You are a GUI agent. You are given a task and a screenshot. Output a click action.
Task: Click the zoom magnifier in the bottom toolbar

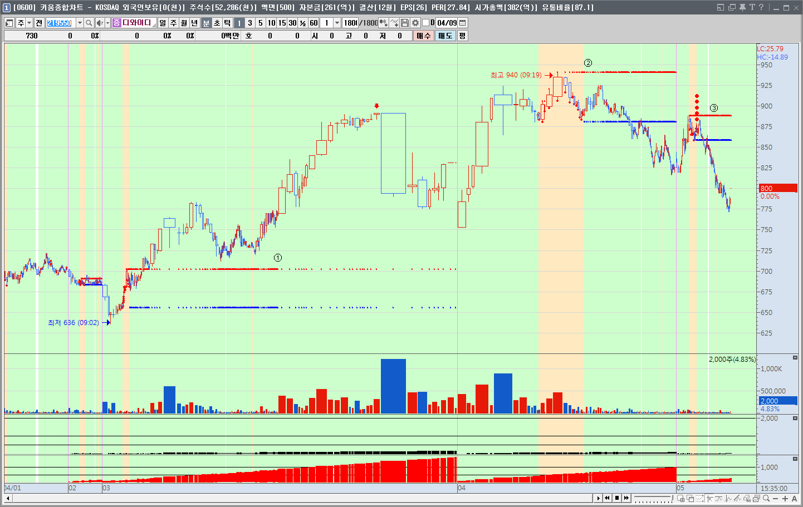pos(766,499)
